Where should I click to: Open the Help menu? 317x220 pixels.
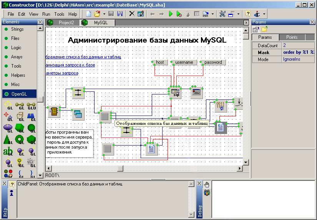[73, 14]
